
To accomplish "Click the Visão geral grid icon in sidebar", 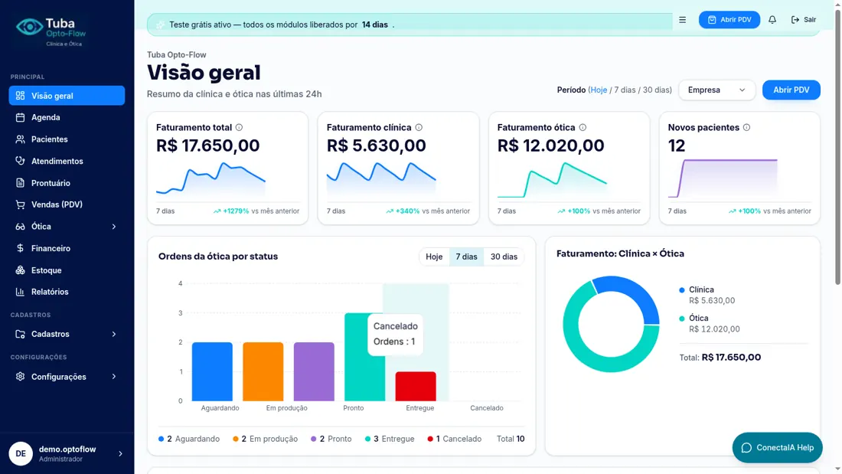I will click(21, 96).
